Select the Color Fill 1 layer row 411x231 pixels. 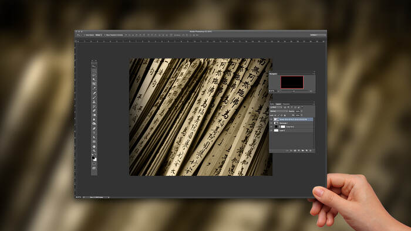coord(291,127)
